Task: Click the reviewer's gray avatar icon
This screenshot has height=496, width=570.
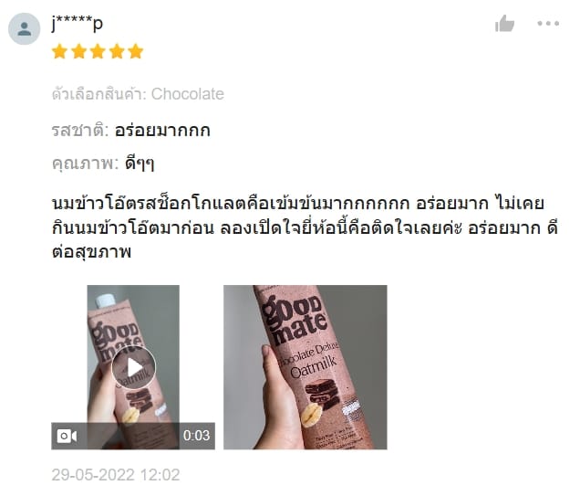Action: click(x=25, y=28)
